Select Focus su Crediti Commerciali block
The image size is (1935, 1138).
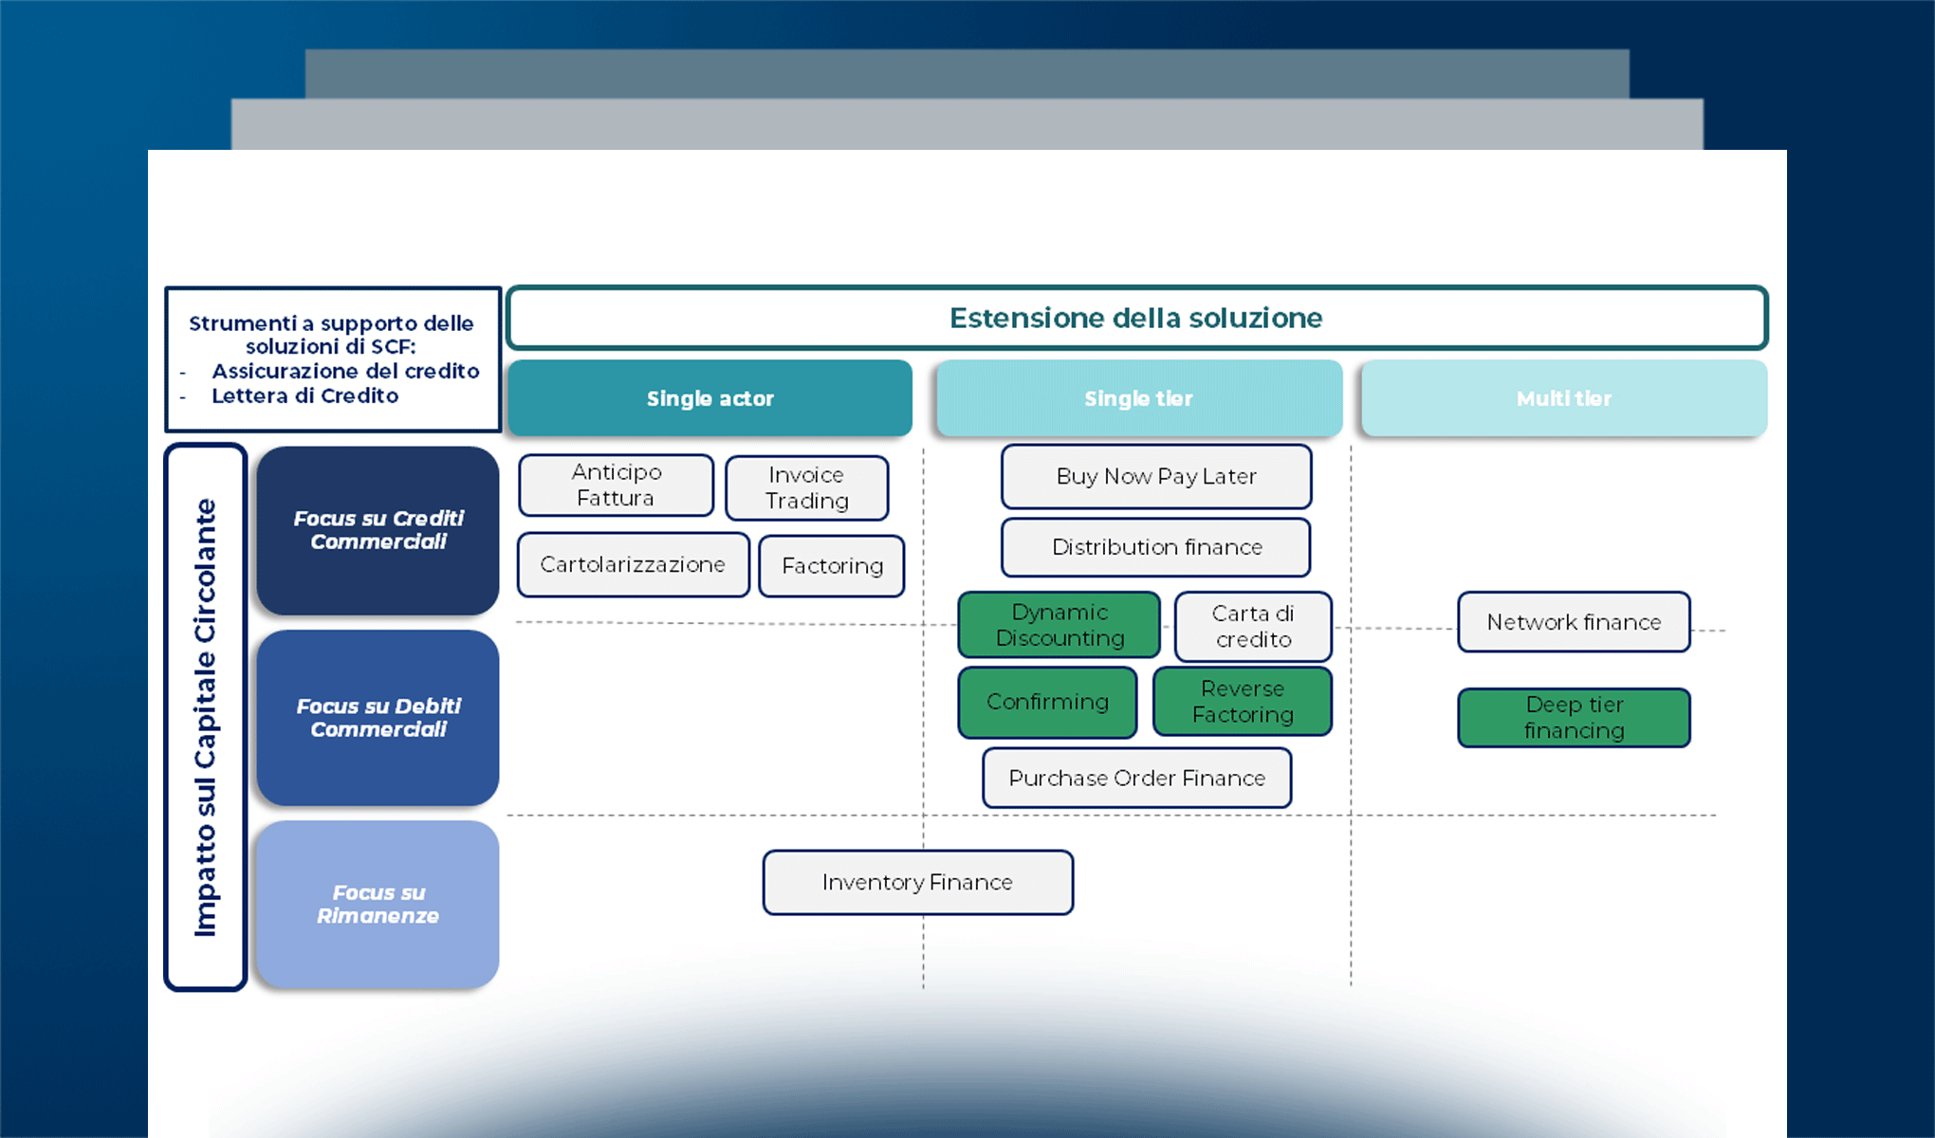pos(378,530)
